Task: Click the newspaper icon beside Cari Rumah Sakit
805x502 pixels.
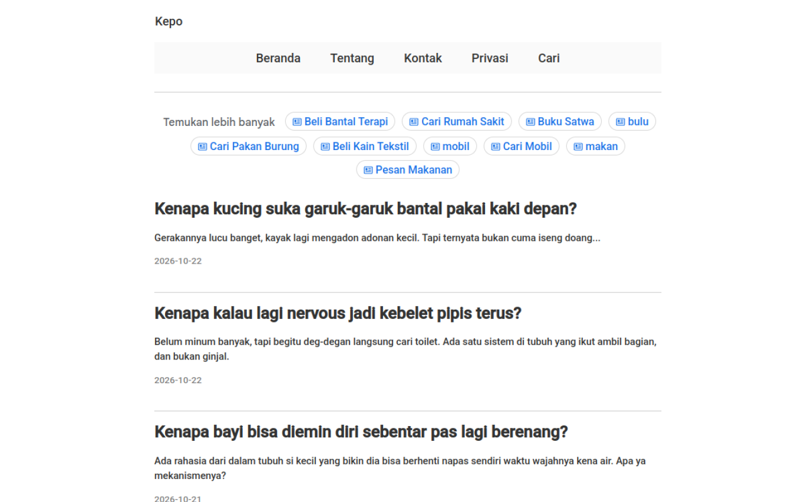Action: tap(414, 122)
